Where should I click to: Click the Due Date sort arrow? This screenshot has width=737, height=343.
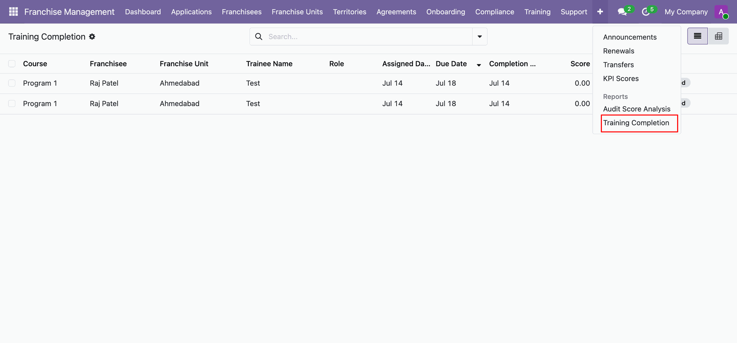(479, 65)
